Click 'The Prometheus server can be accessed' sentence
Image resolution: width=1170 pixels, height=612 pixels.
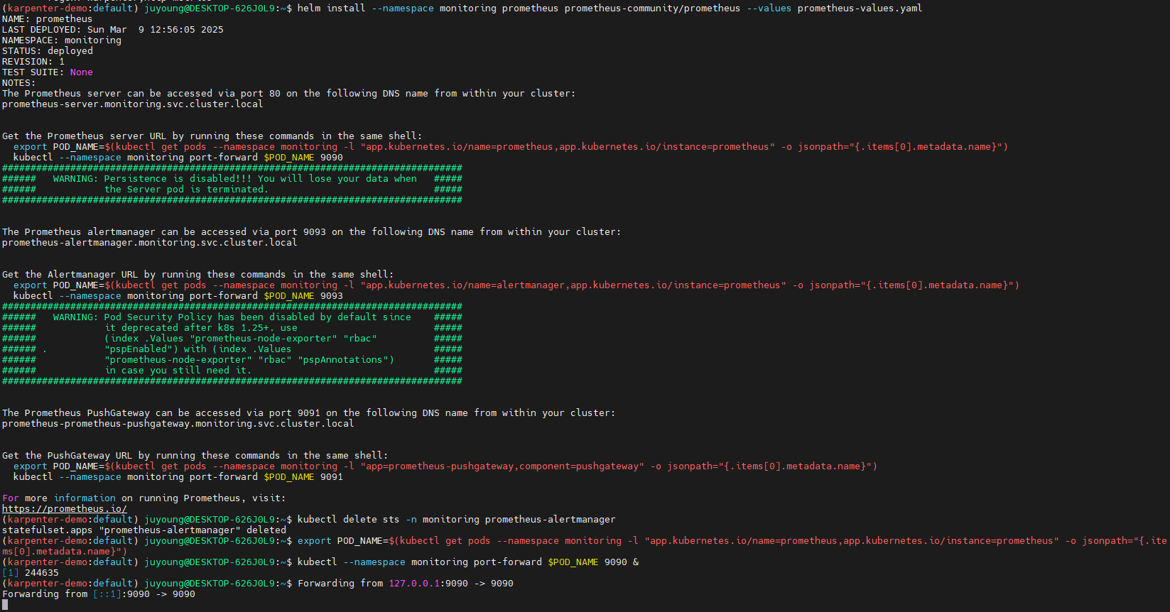point(289,94)
